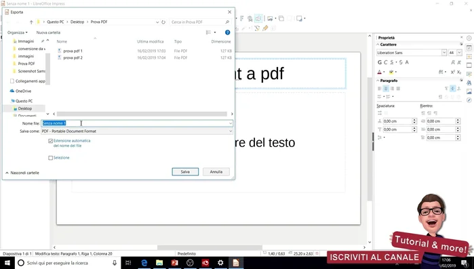The width and height of the screenshot is (474, 269).
Task: Open Properties deck in sidebar
Action: [469, 48]
